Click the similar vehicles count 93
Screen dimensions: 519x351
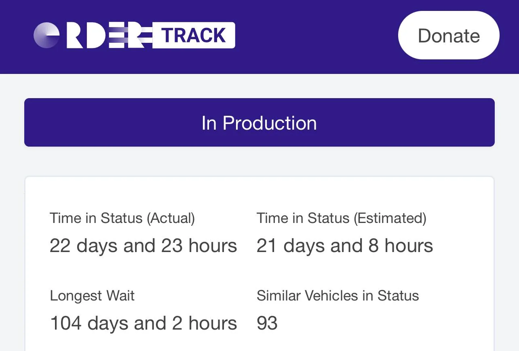267,323
